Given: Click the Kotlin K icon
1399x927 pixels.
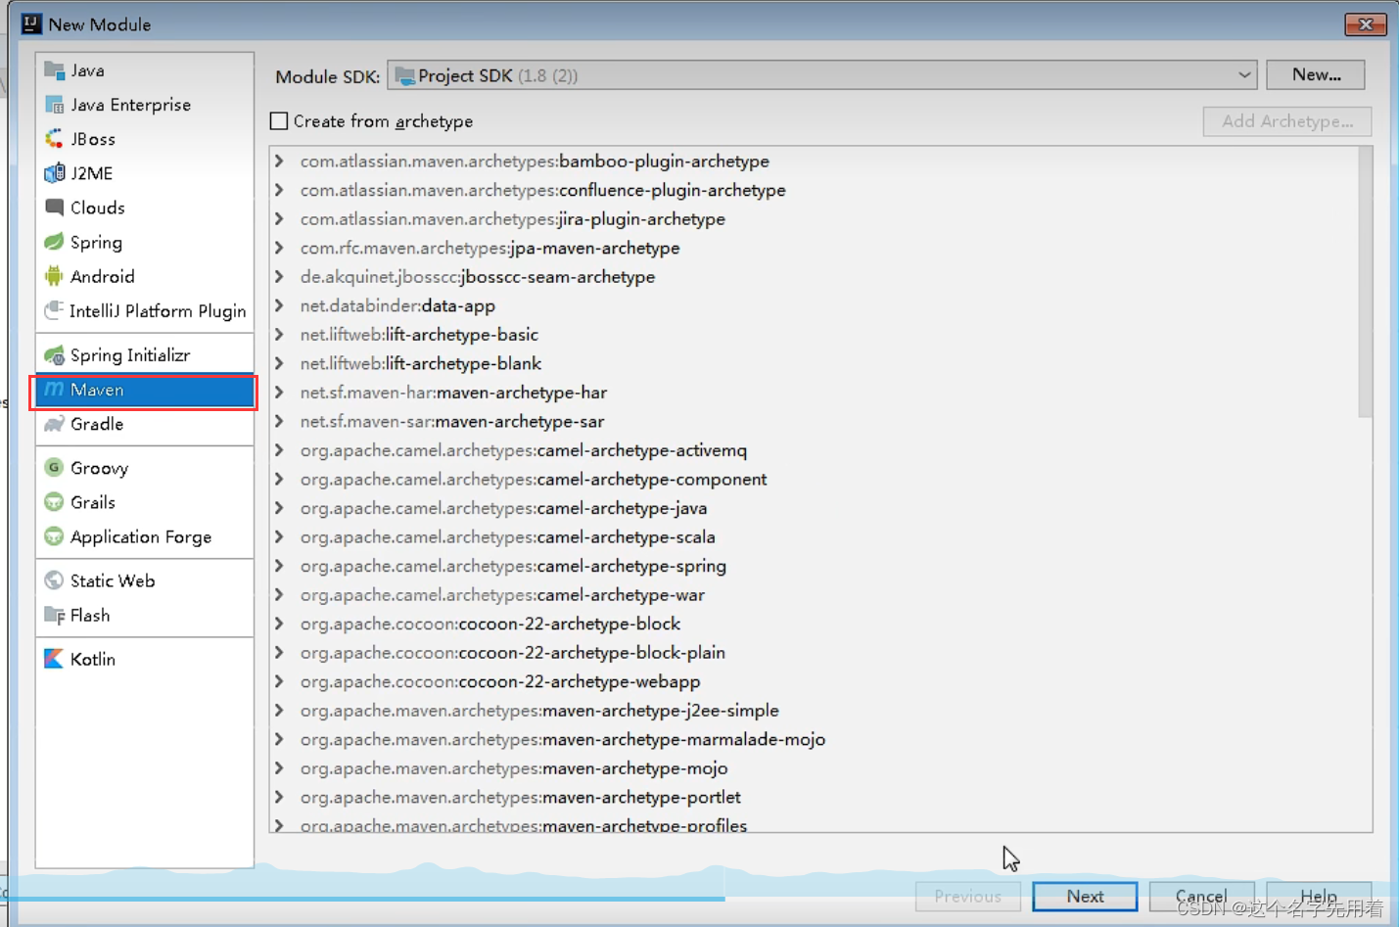Looking at the screenshot, I should (55, 659).
